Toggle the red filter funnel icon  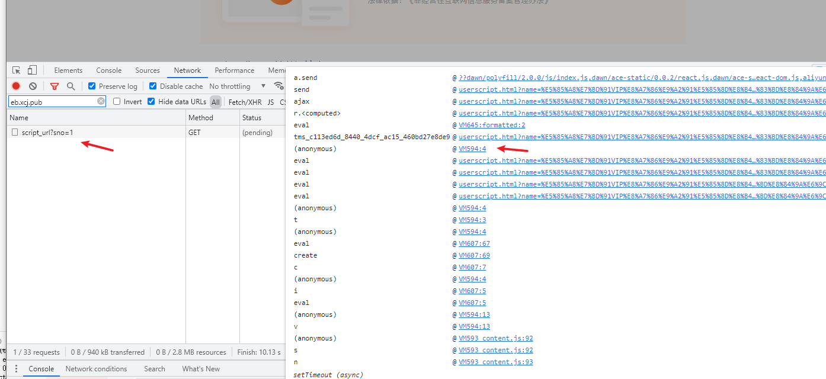pos(55,86)
